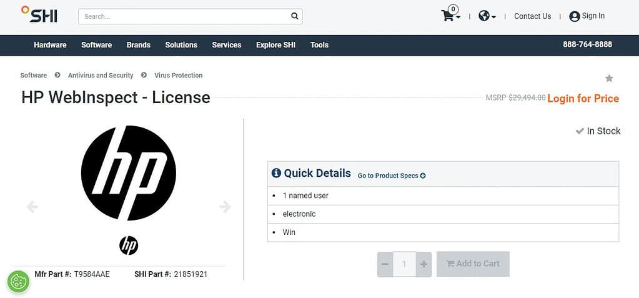
Task: Click the MSRP $29,494.00 price text
Action: [x=515, y=98]
